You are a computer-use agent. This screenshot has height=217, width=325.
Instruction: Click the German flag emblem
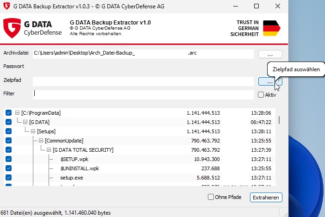tap(271, 28)
